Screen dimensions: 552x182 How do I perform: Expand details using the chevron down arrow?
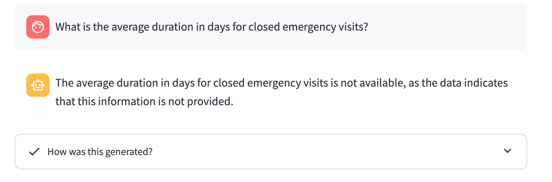[508, 151]
